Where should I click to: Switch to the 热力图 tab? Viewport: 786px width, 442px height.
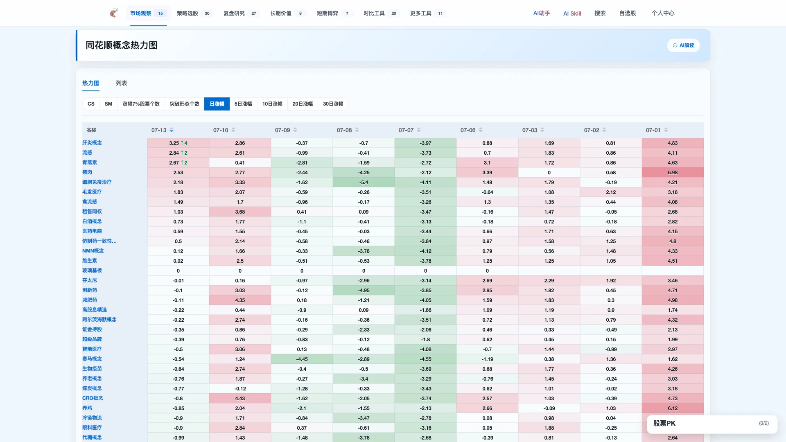91,83
